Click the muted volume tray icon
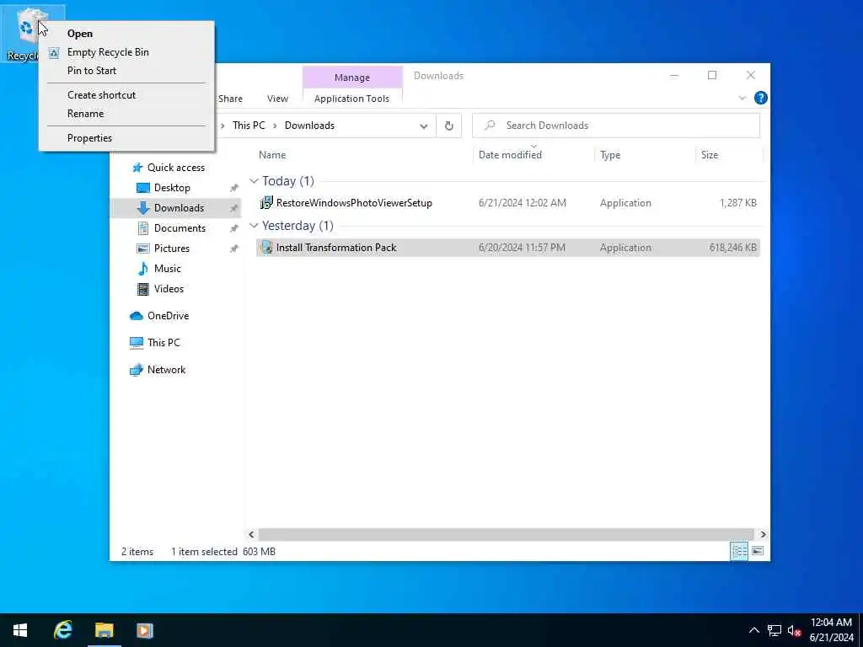863x647 pixels. pos(794,631)
